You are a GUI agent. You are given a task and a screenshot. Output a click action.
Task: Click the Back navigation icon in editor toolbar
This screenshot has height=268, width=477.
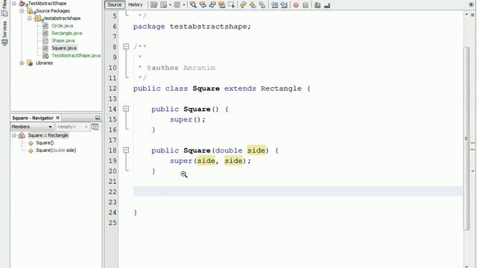[164, 5]
